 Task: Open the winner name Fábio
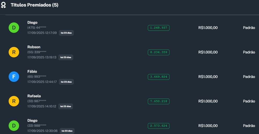32,71
